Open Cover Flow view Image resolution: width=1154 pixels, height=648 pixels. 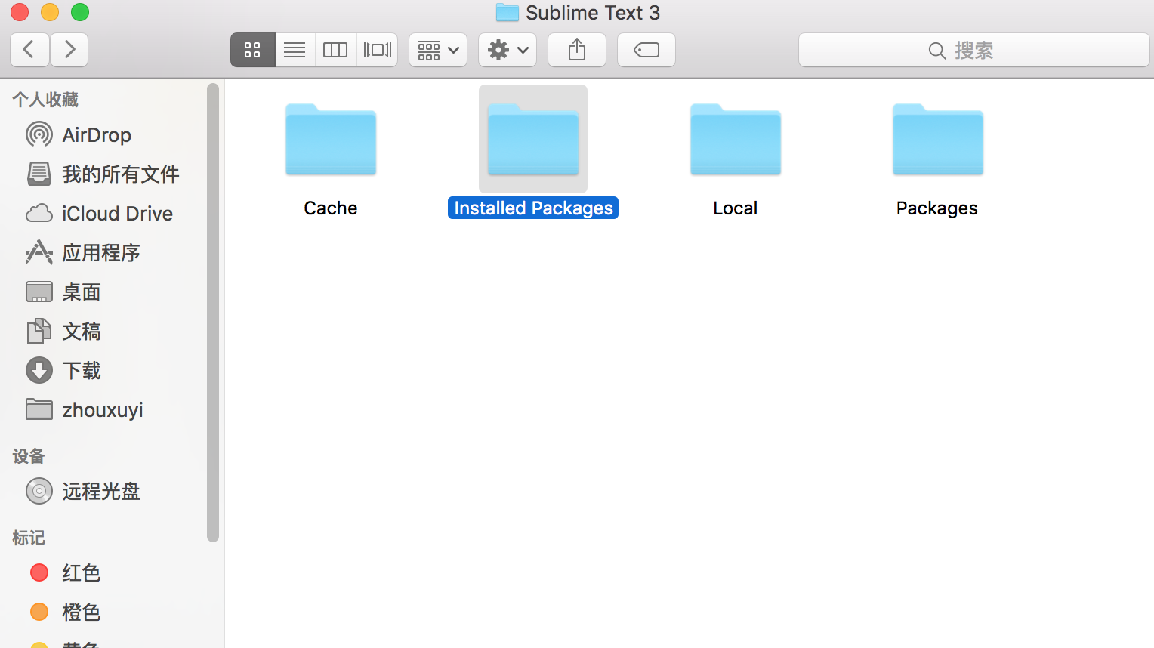(377, 50)
